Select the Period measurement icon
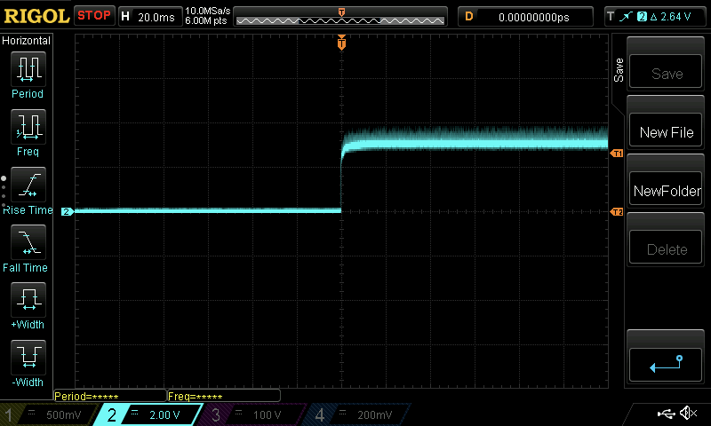The image size is (711, 426). click(x=28, y=69)
